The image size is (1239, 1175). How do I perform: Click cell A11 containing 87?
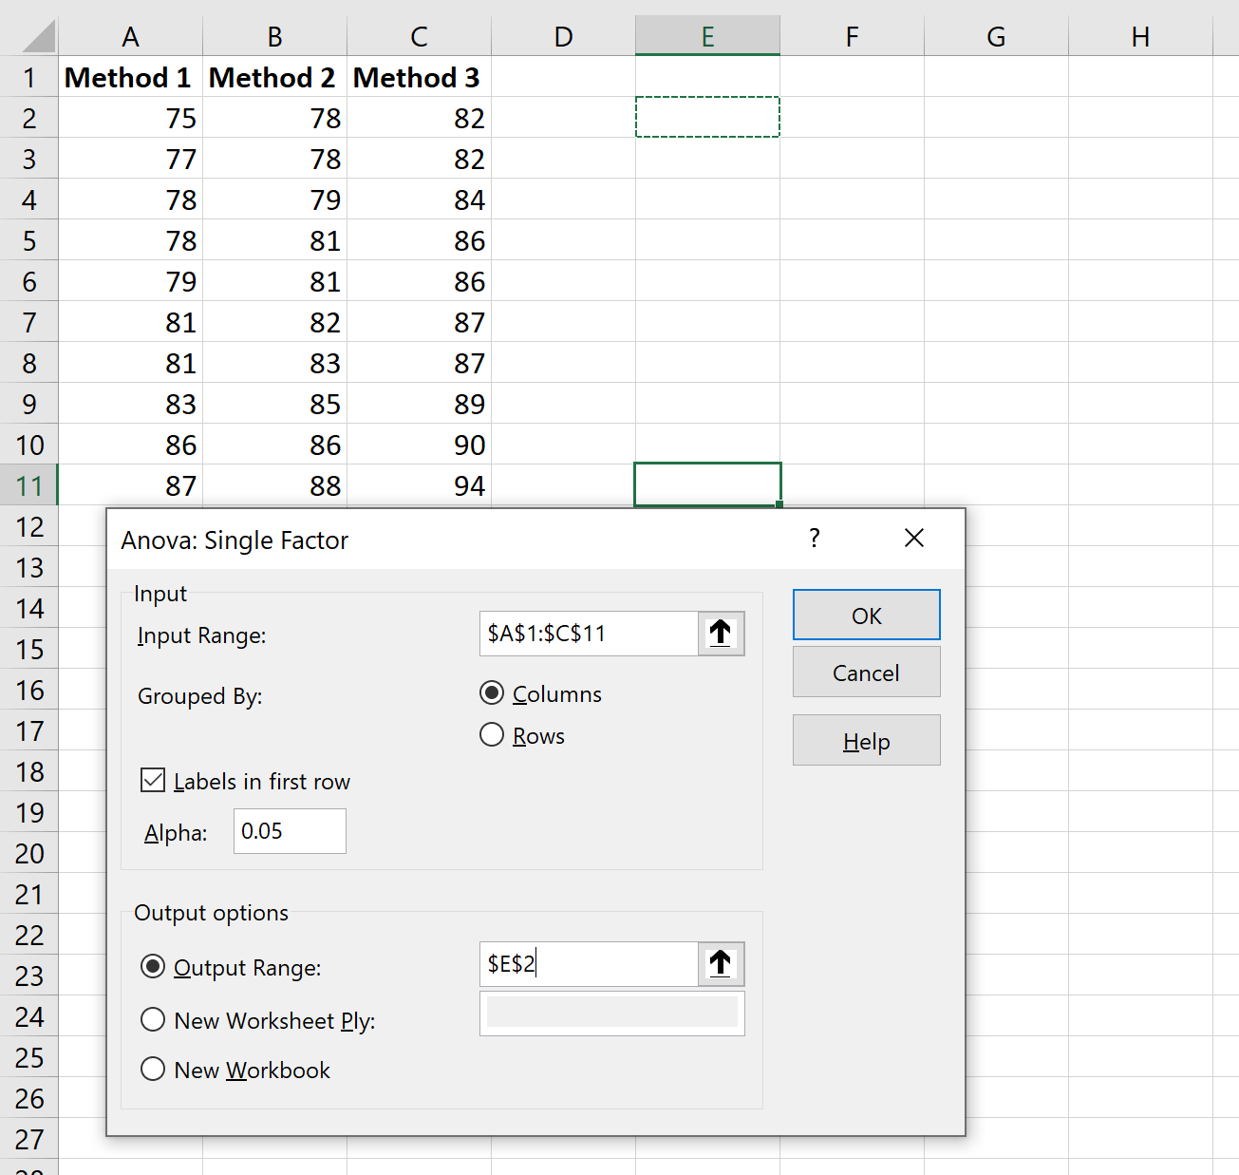click(x=131, y=485)
